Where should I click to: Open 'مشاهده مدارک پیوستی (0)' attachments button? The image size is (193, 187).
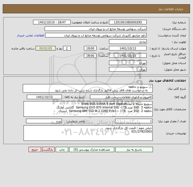[x=91, y=149]
